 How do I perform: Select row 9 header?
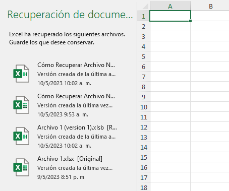[143, 97]
